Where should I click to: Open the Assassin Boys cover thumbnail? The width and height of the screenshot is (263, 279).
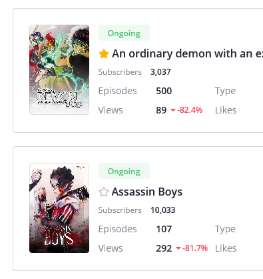coord(59,208)
